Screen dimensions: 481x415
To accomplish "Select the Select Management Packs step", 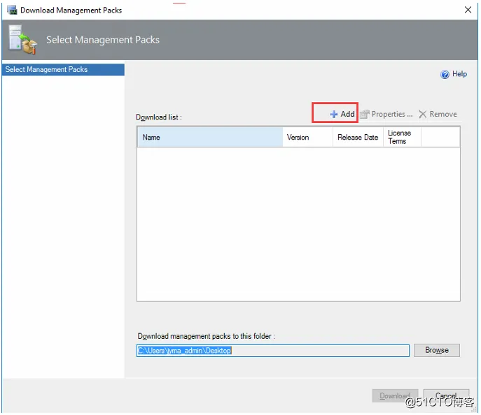I will 63,69.
